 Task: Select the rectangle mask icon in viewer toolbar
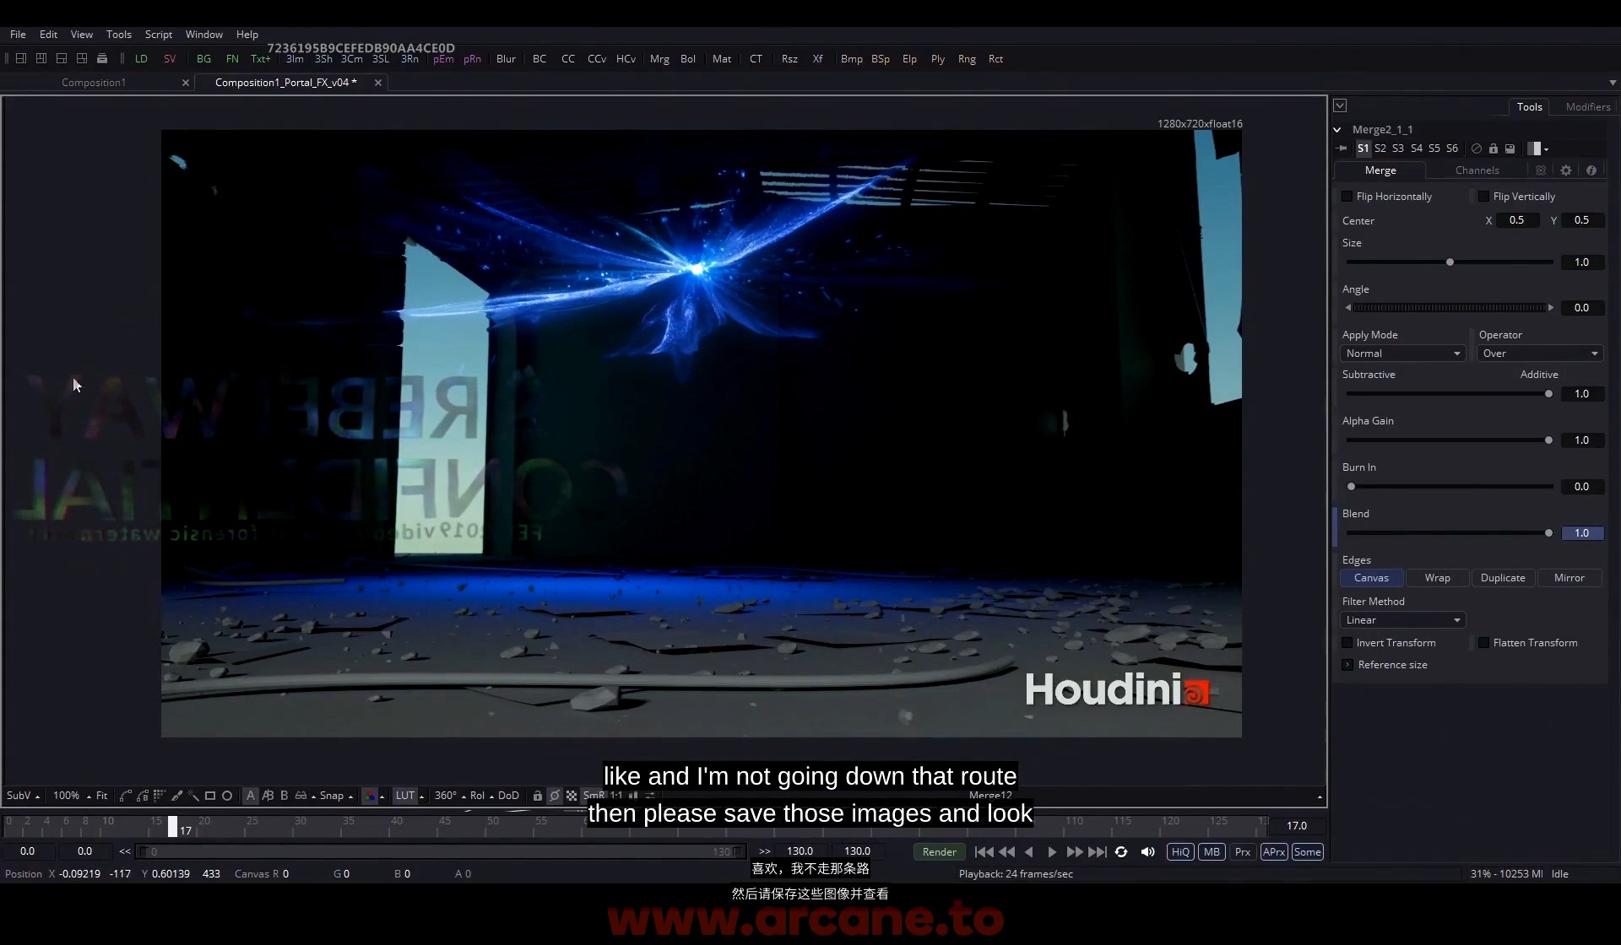(210, 796)
